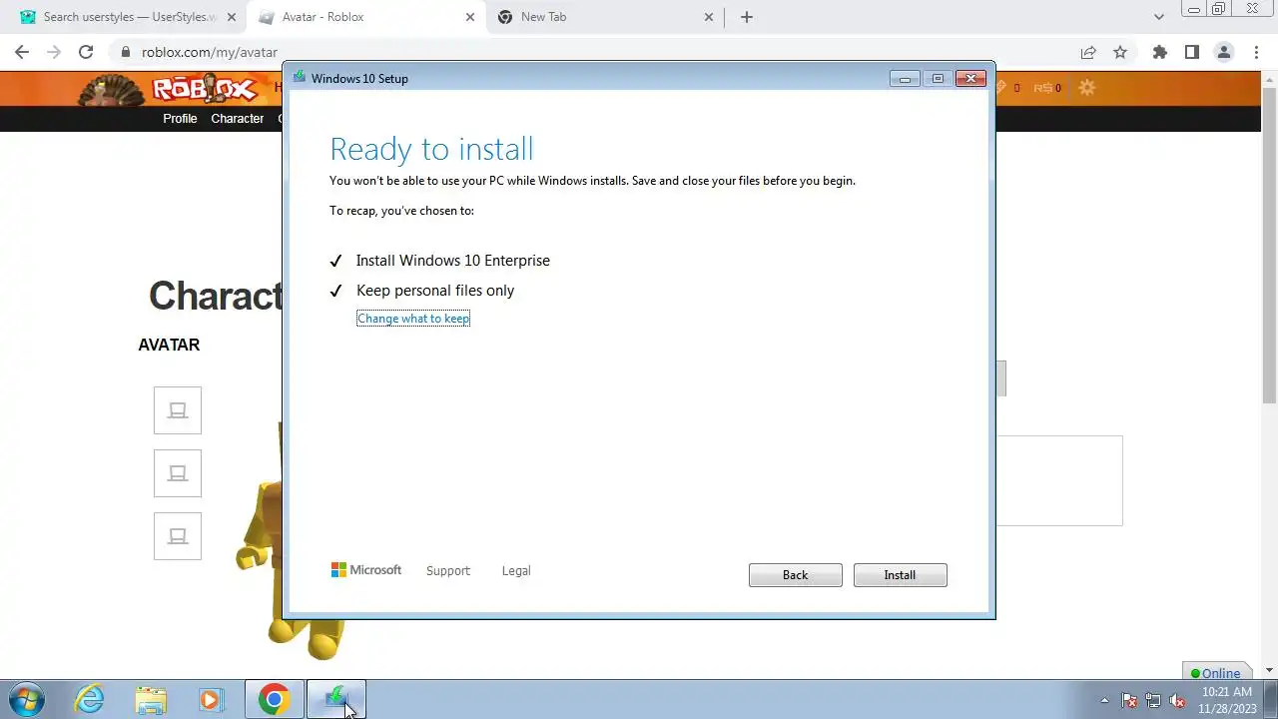Open the Support link in Setup

pos(447,571)
